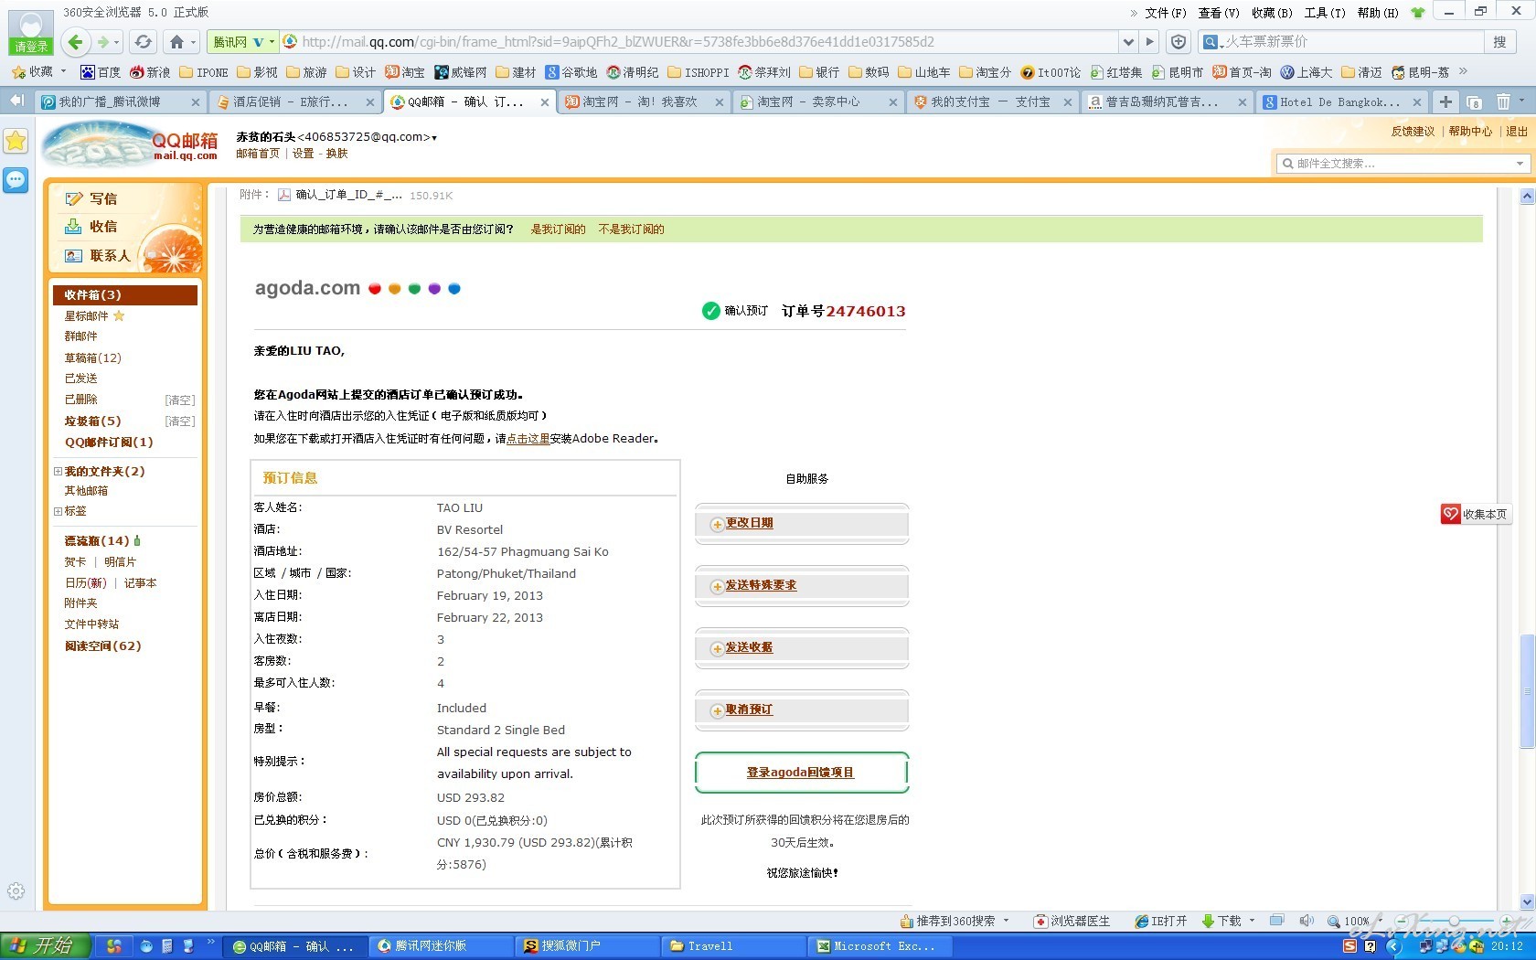Expand the 标签 tree node
This screenshot has width=1536, height=960.
click(58, 511)
